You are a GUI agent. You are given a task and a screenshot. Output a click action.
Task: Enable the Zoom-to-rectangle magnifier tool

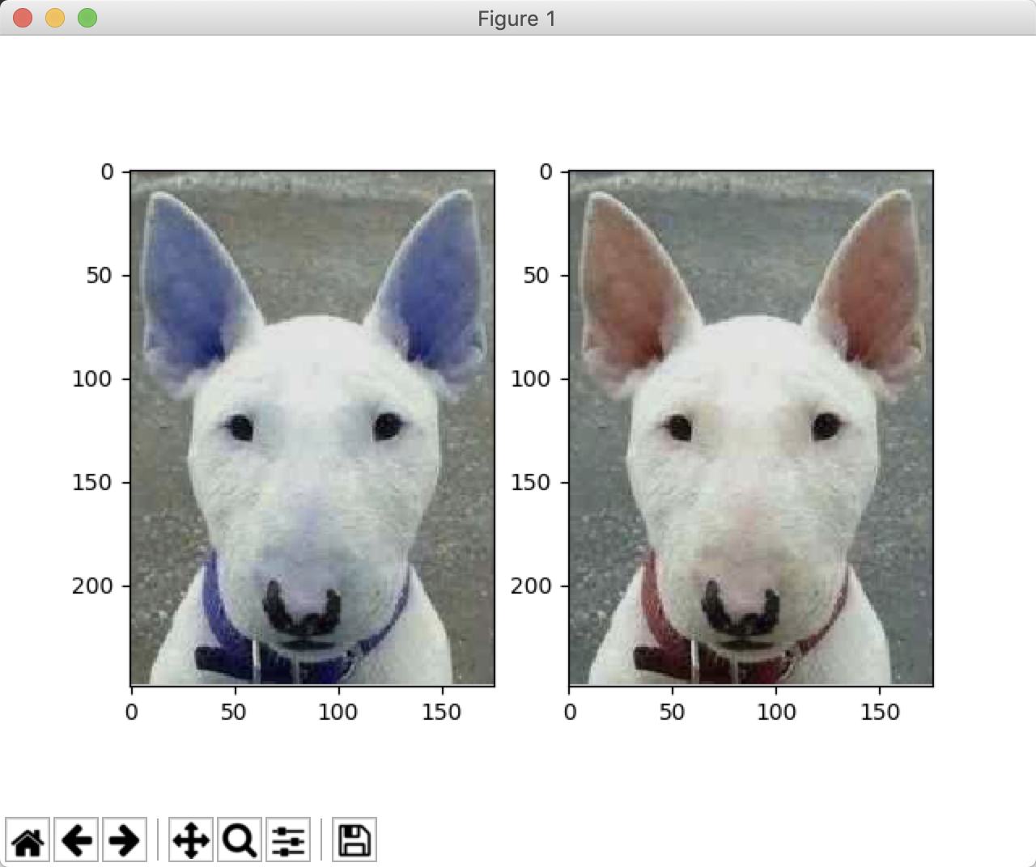pyautogui.click(x=239, y=840)
